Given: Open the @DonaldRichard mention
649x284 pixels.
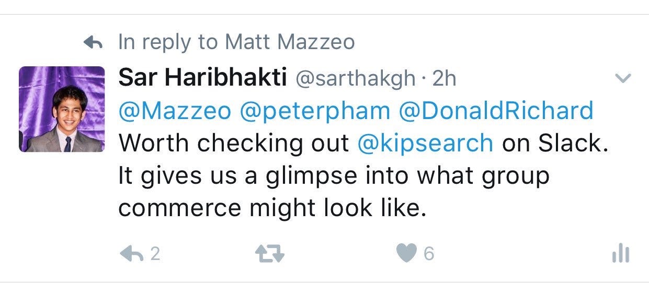Looking at the screenshot, I should click(496, 111).
